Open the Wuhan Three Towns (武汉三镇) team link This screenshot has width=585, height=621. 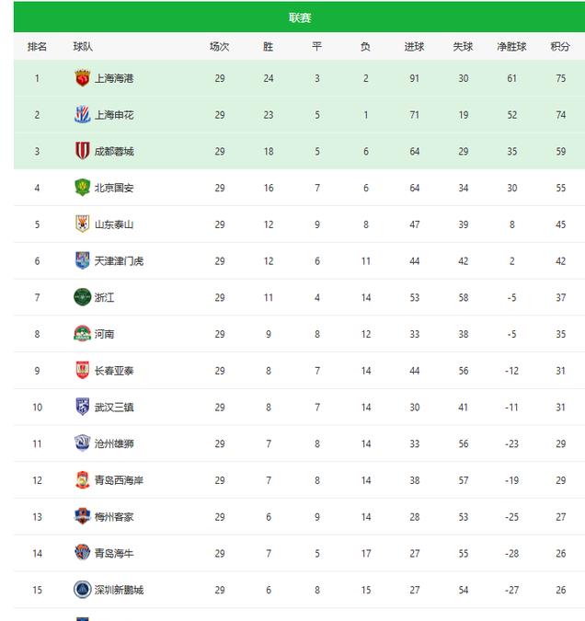coord(114,408)
